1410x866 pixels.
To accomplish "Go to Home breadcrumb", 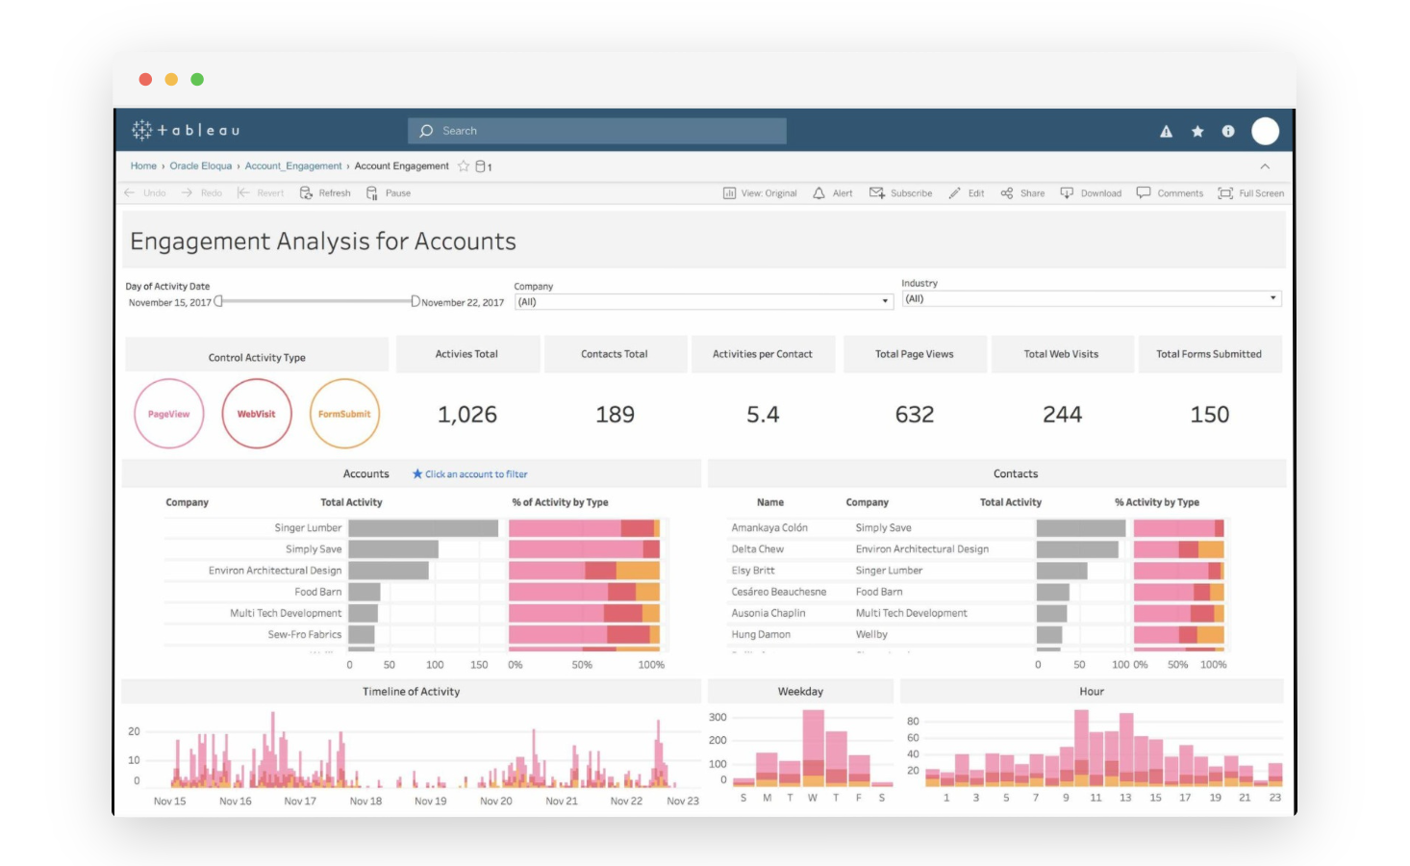I will click(x=143, y=166).
